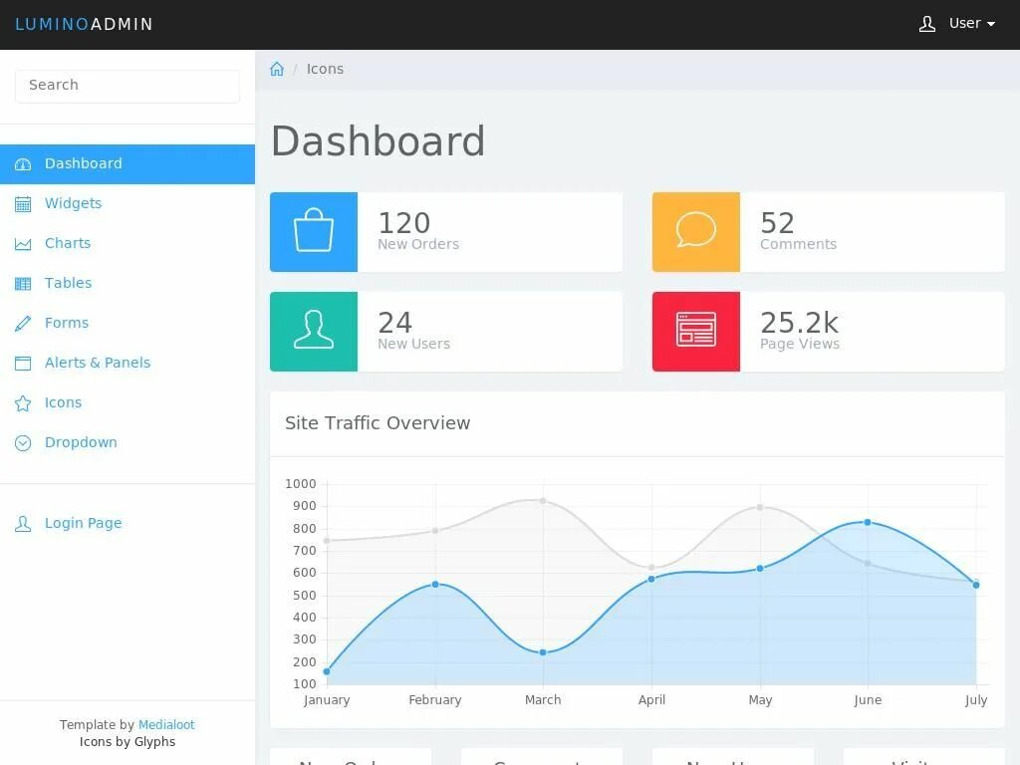1020x765 pixels.
Task: Click the LUMINOADMIN brand logo
Action: pyautogui.click(x=84, y=24)
